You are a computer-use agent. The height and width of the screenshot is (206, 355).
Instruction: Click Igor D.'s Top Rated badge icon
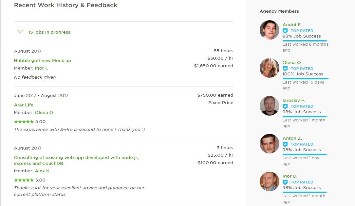[285, 182]
